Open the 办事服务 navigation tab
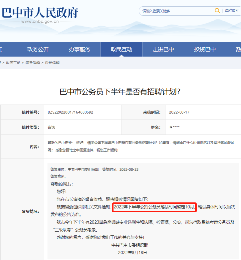Viewport: 241px width, 260px height. coord(80,49)
